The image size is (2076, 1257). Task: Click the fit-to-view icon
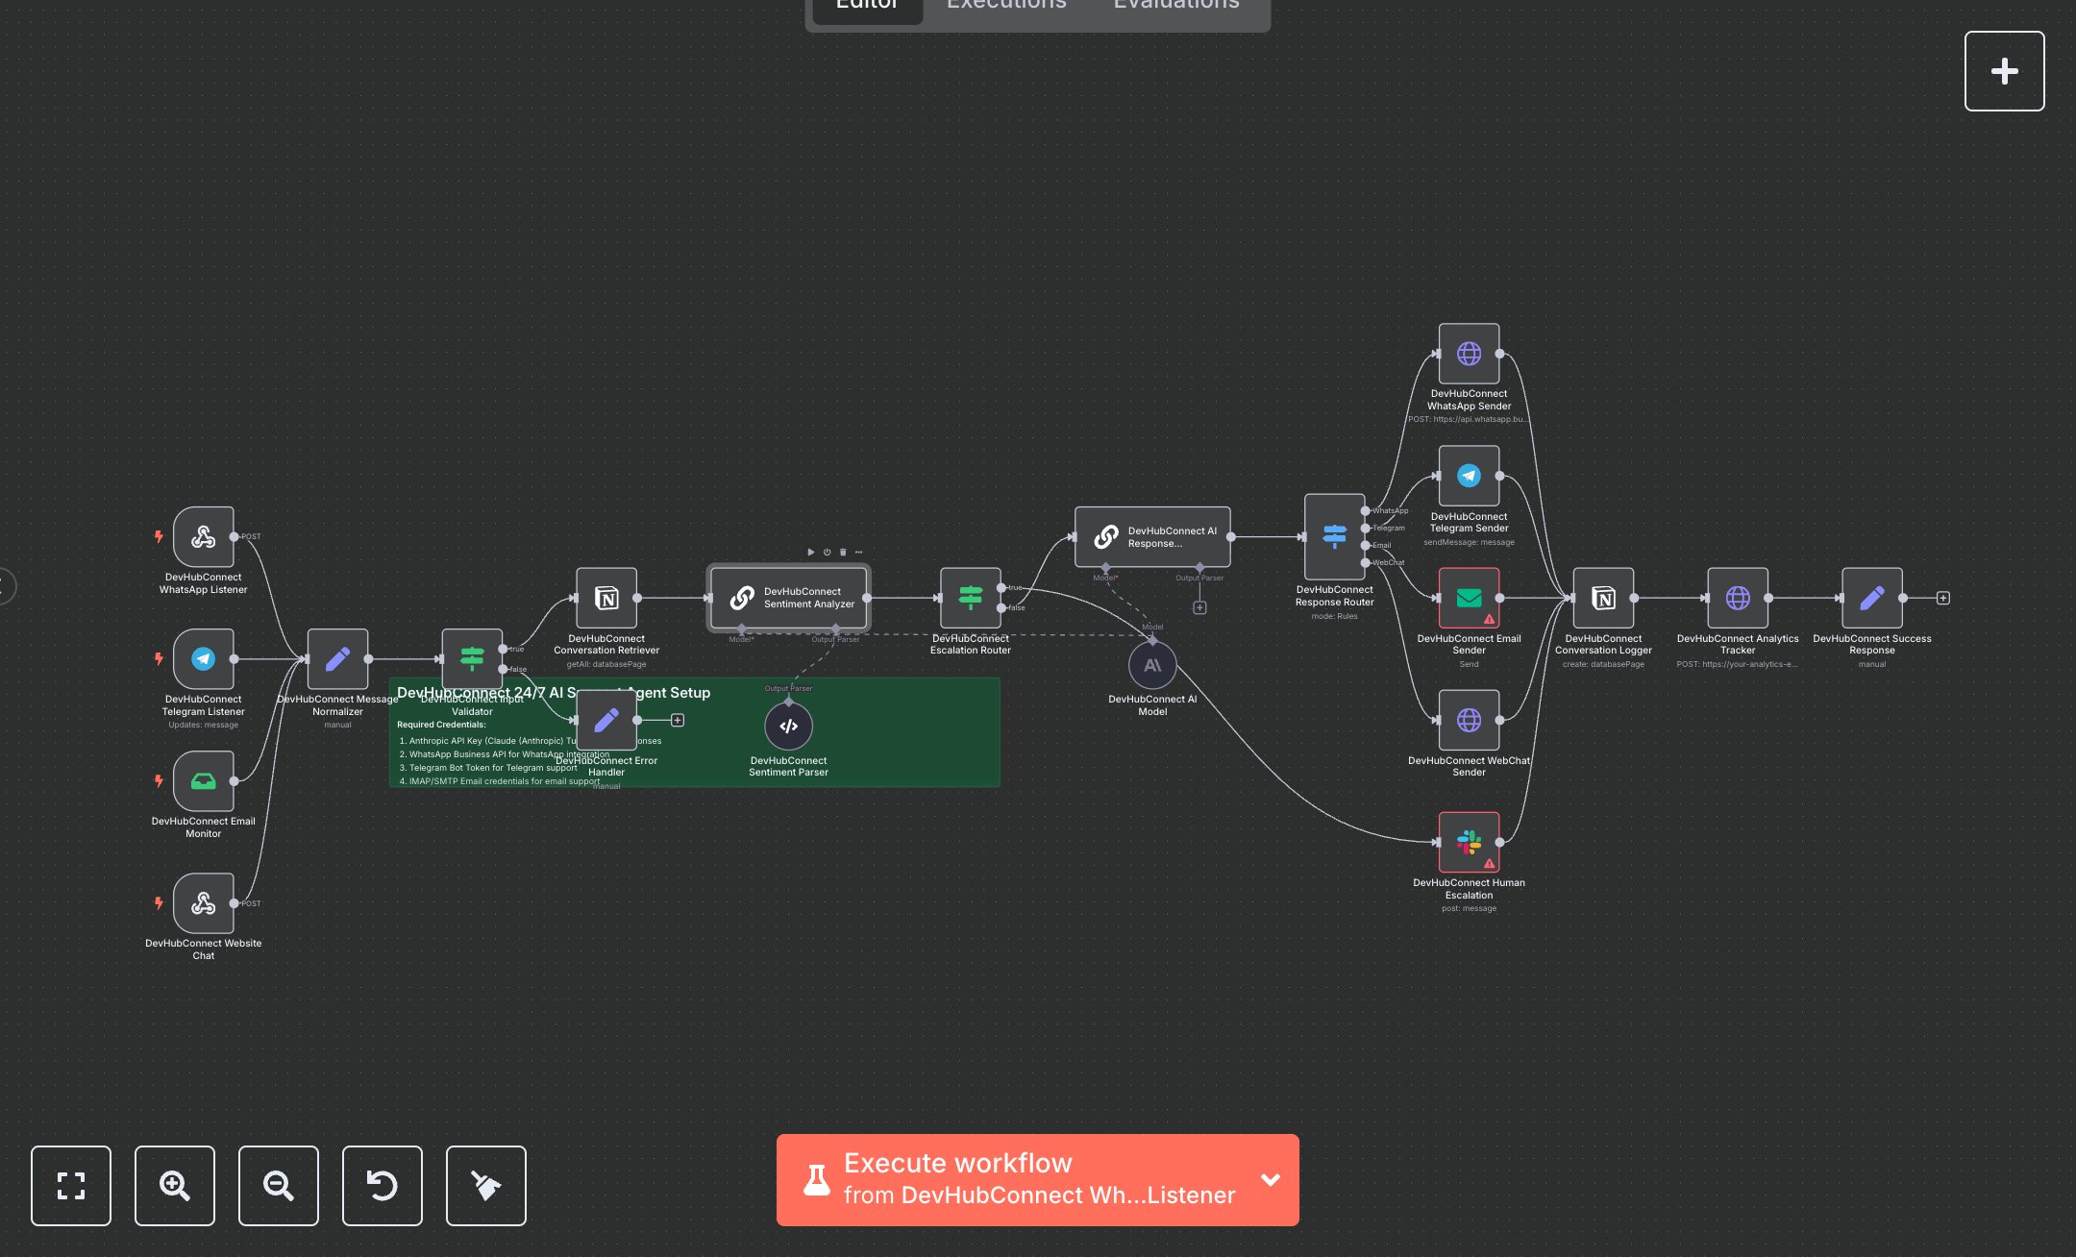pyautogui.click(x=71, y=1186)
